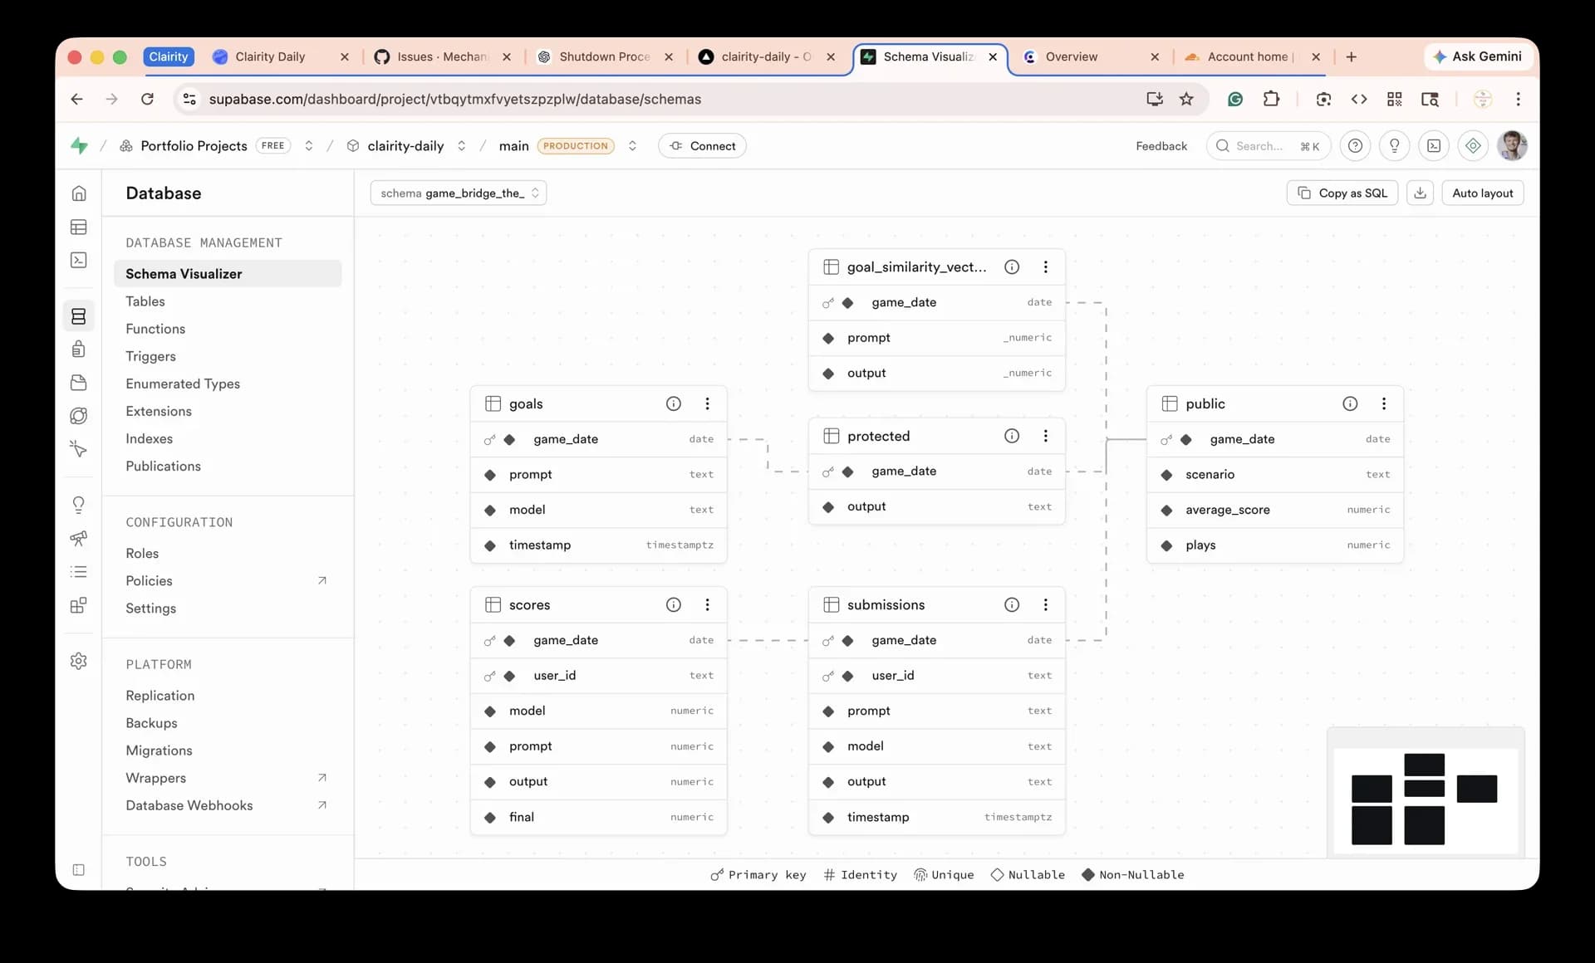Viewport: 1595px width, 963px height.
Task: Download the schema with the download icon
Action: point(1421,193)
